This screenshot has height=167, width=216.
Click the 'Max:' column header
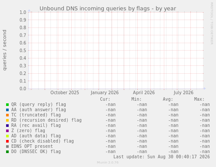[199, 99]
